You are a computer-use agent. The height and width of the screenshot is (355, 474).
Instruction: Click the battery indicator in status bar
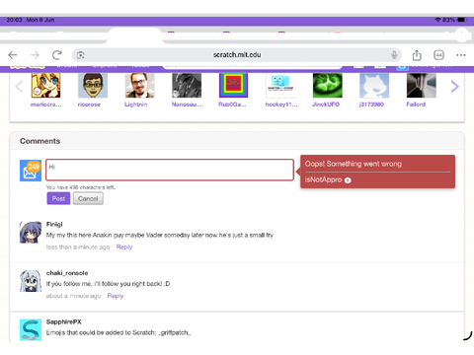(x=462, y=20)
